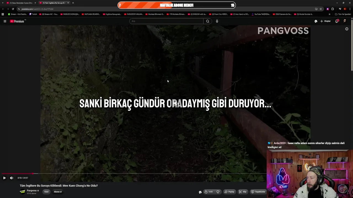Bookmark this page with the star icon
The image size is (353, 198).
pyautogui.click(x=321, y=9)
